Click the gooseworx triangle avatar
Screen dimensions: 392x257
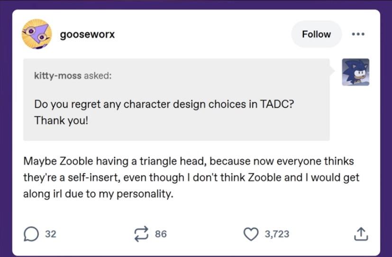[37, 34]
